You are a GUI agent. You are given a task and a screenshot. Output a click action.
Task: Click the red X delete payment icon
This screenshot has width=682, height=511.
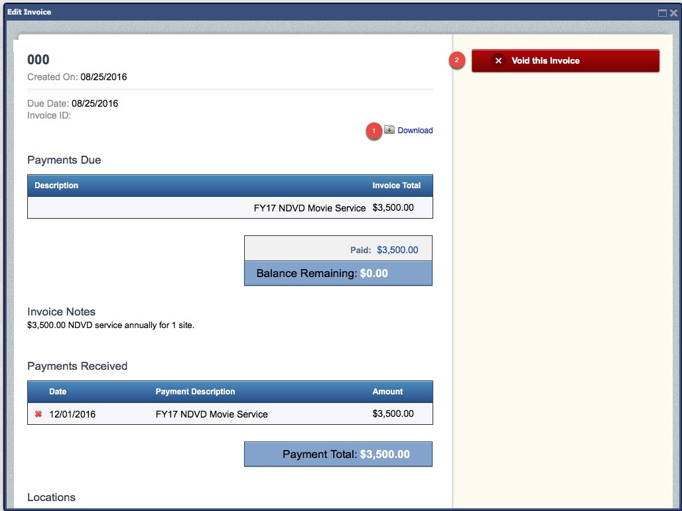click(x=38, y=414)
